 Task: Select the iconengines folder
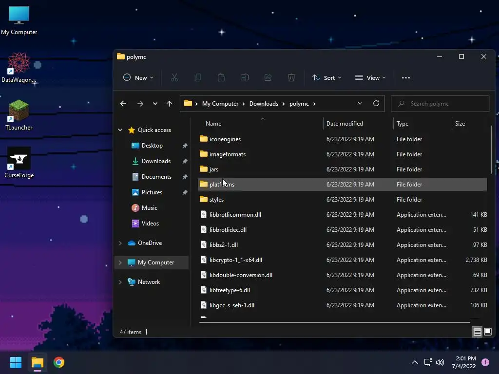[342, 139]
